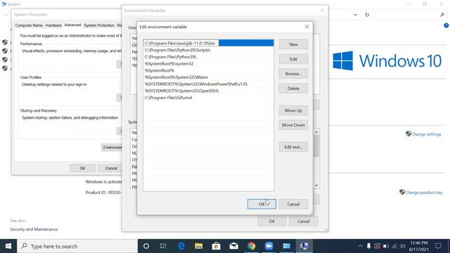Select the System32\OpenSSH\ path row

tap(208, 91)
